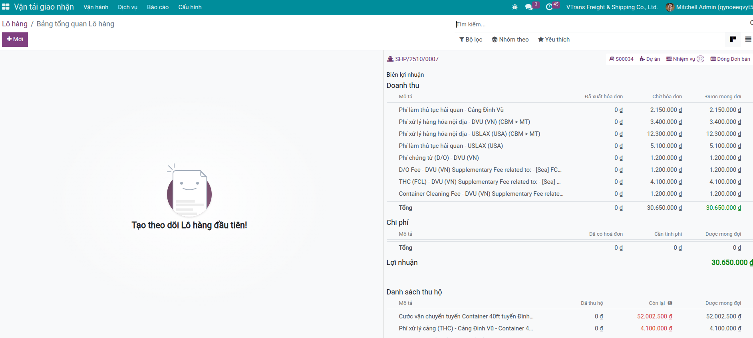Open the Dòng Đơn bán button
Screen dimensions: 753x338
pyautogui.click(x=730, y=59)
